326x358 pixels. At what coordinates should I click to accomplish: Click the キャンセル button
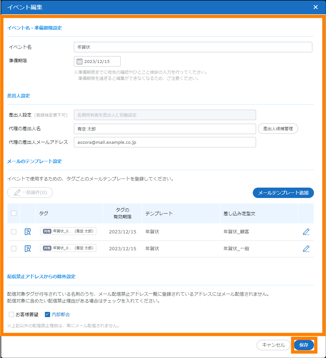pos(273,345)
